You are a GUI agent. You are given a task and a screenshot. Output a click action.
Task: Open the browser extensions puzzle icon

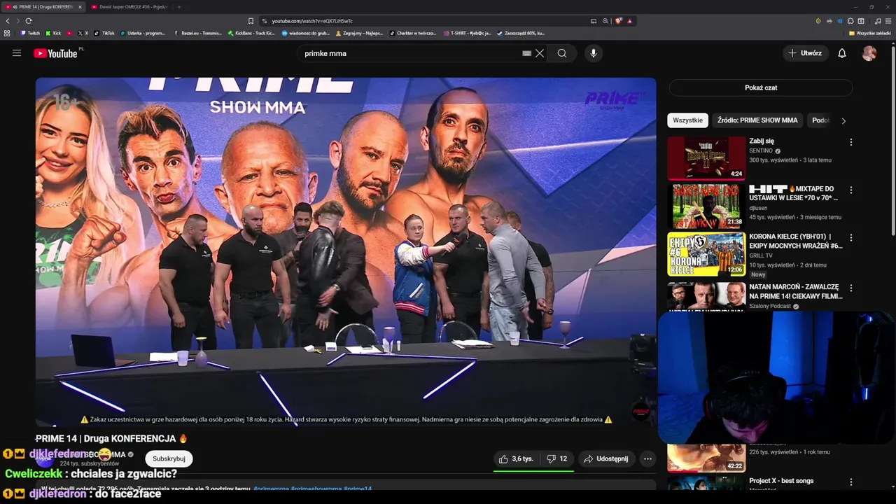[850, 21]
